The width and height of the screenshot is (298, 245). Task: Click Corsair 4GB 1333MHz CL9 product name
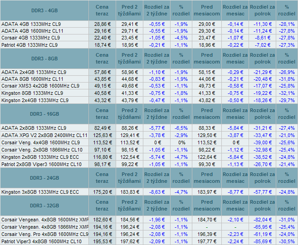[30, 38]
